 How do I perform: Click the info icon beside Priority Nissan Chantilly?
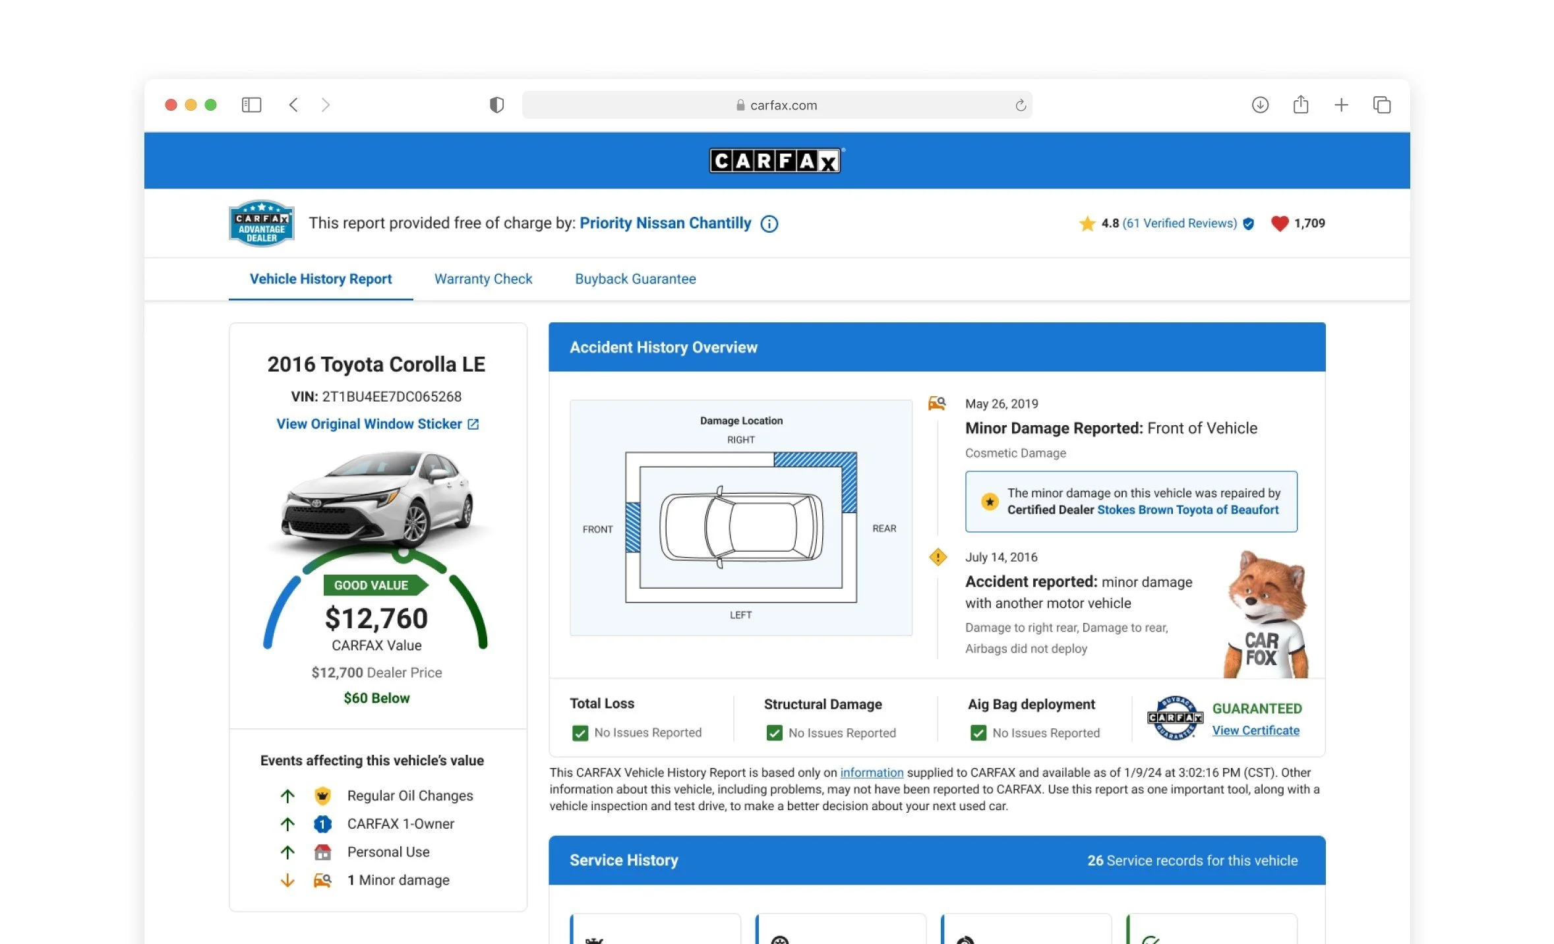click(x=769, y=223)
